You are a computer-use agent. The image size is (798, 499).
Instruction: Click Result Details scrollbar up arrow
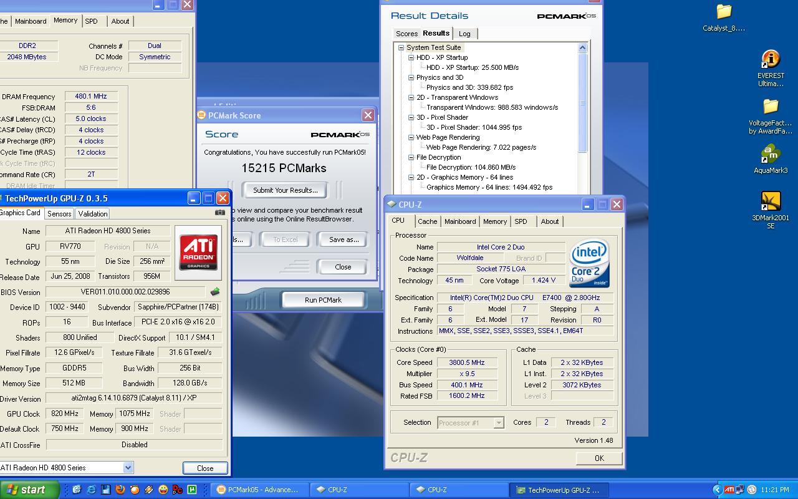click(x=583, y=47)
